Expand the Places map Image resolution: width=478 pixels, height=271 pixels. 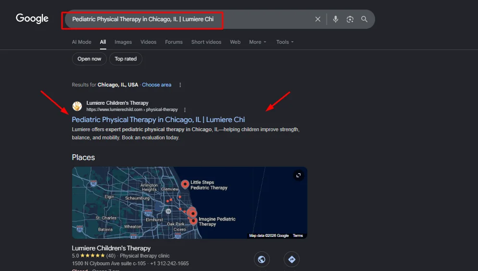[299, 175]
